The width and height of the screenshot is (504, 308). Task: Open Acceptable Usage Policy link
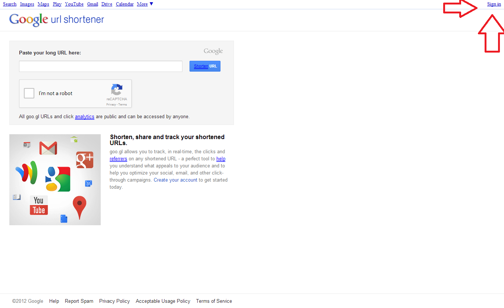tap(163, 301)
